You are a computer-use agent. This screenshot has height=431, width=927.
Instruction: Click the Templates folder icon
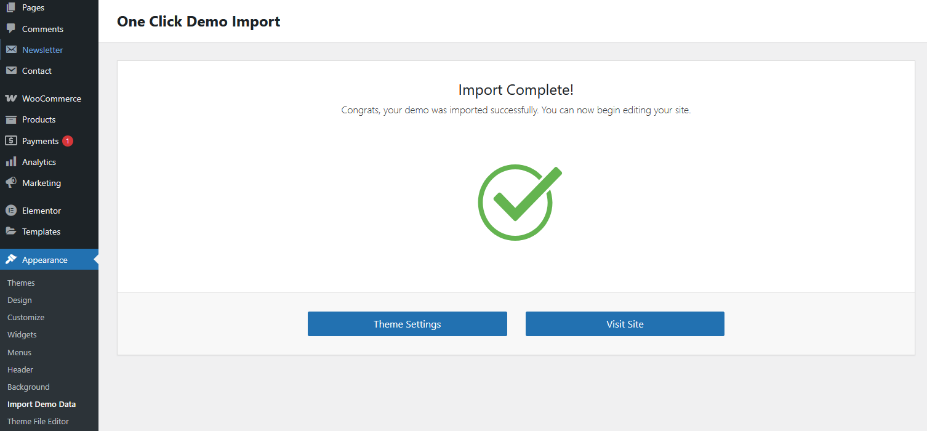pos(11,232)
